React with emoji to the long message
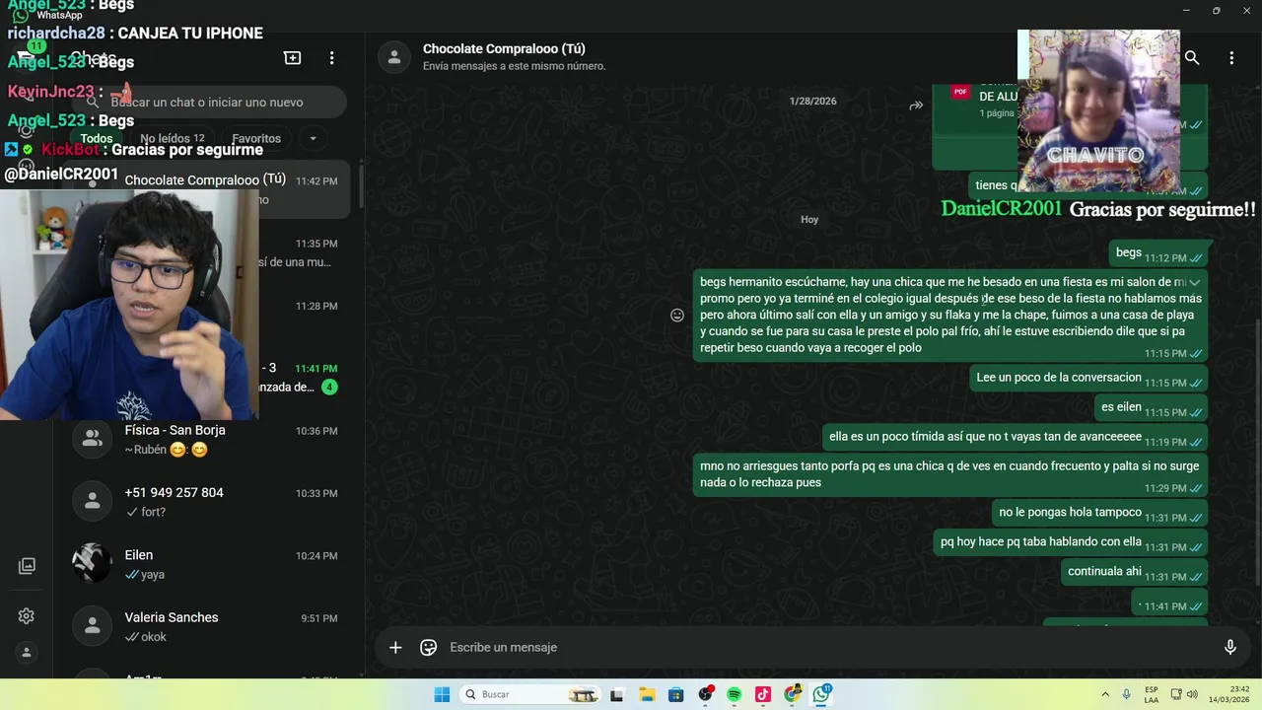The height and width of the screenshot is (710, 1262). point(677,316)
